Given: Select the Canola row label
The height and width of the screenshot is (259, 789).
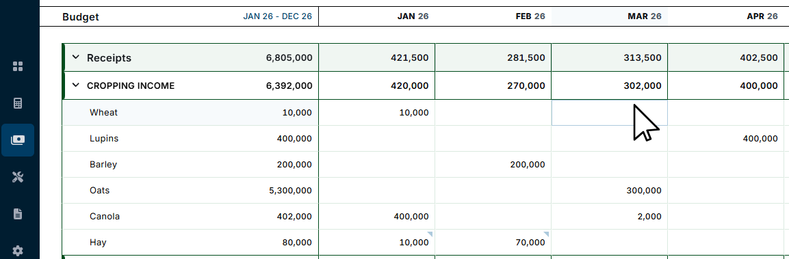Looking at the screenshot, I should (105, 216).
